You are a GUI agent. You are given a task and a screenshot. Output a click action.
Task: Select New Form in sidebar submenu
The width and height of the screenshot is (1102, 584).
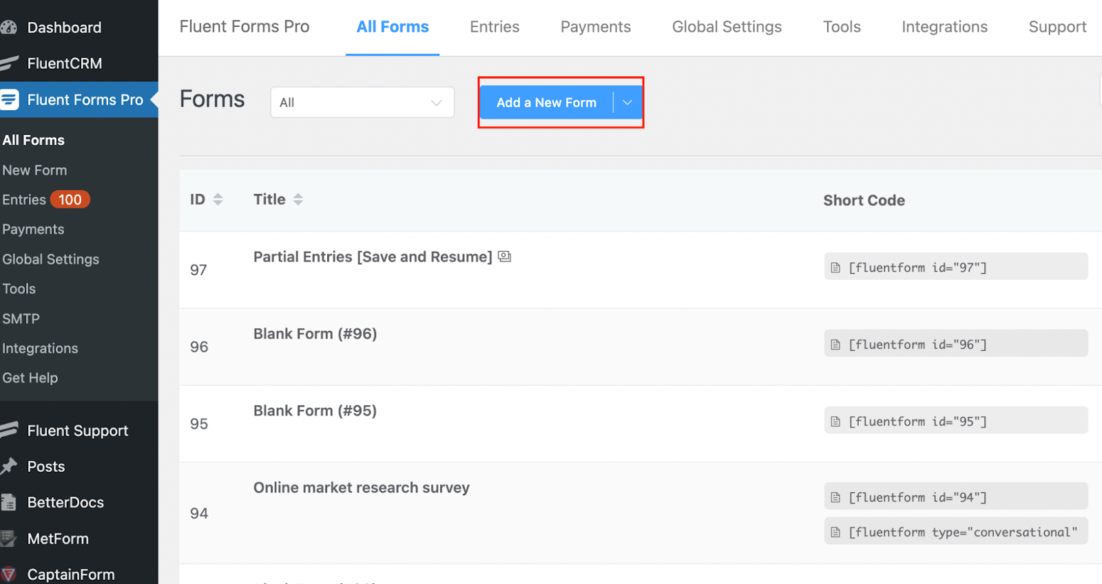point(34,170)
